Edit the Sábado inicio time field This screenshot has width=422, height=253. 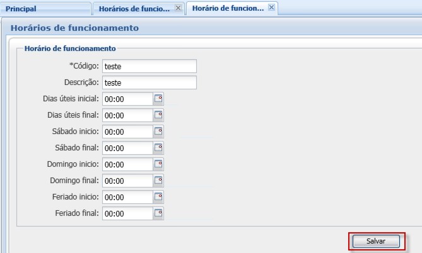coord(127,132)
